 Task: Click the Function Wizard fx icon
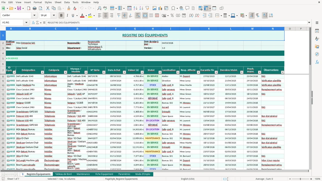point(33,23)
